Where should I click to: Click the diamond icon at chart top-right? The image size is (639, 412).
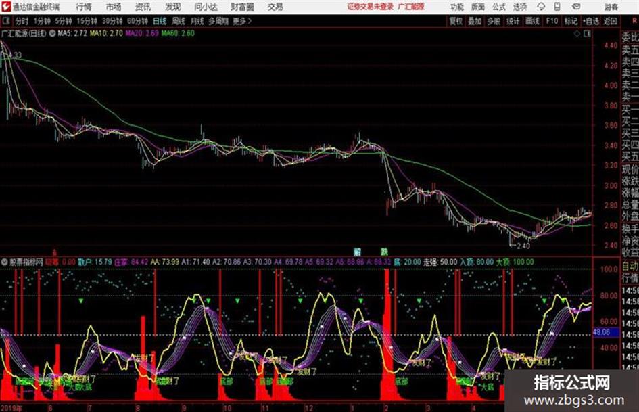click(577, 34)
